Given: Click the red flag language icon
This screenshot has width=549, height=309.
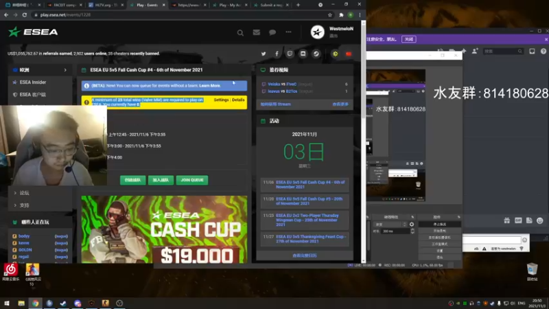Looking at the screenshot, I should tap(349, 54).
